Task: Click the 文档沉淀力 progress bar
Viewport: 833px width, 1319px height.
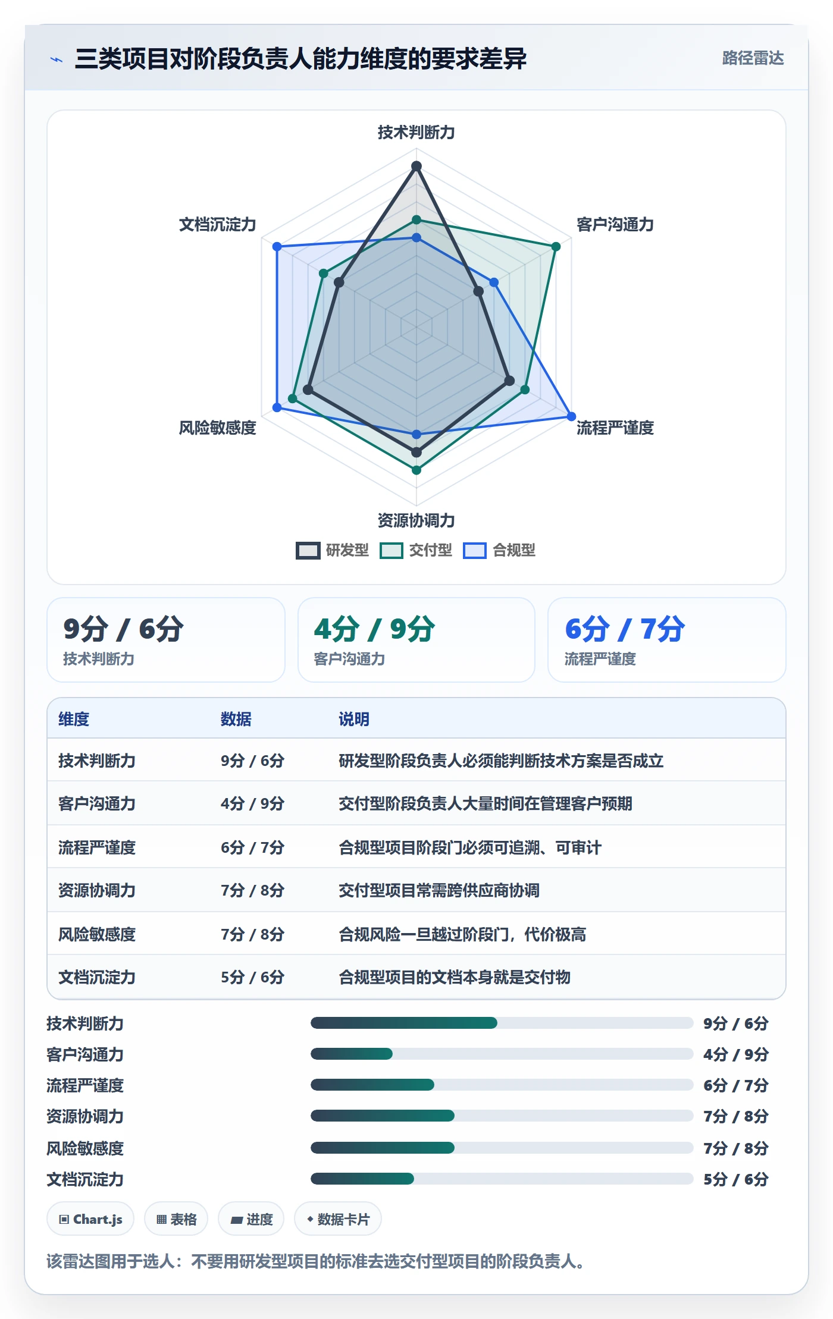Action: click(x=502, y=1179)
